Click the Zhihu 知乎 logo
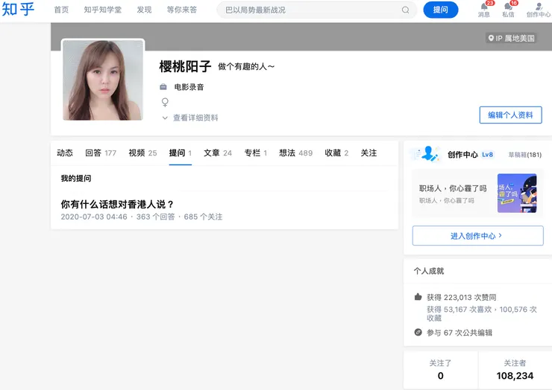 point(18,9)
